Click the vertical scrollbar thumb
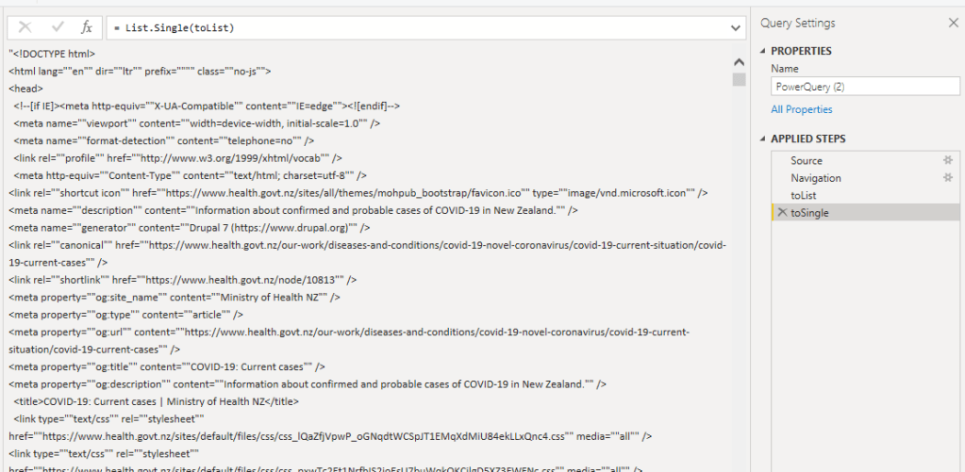This screenshot has height=472, width=965. (740, 79)
